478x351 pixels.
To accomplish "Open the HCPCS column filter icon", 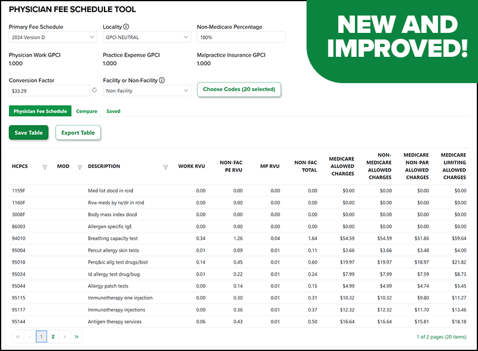I will [45, 167].
